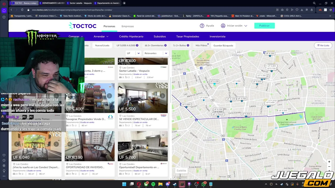Remove the UF 5.000 A 6.500 filter
335x188 pixels.
pos(137,45)
